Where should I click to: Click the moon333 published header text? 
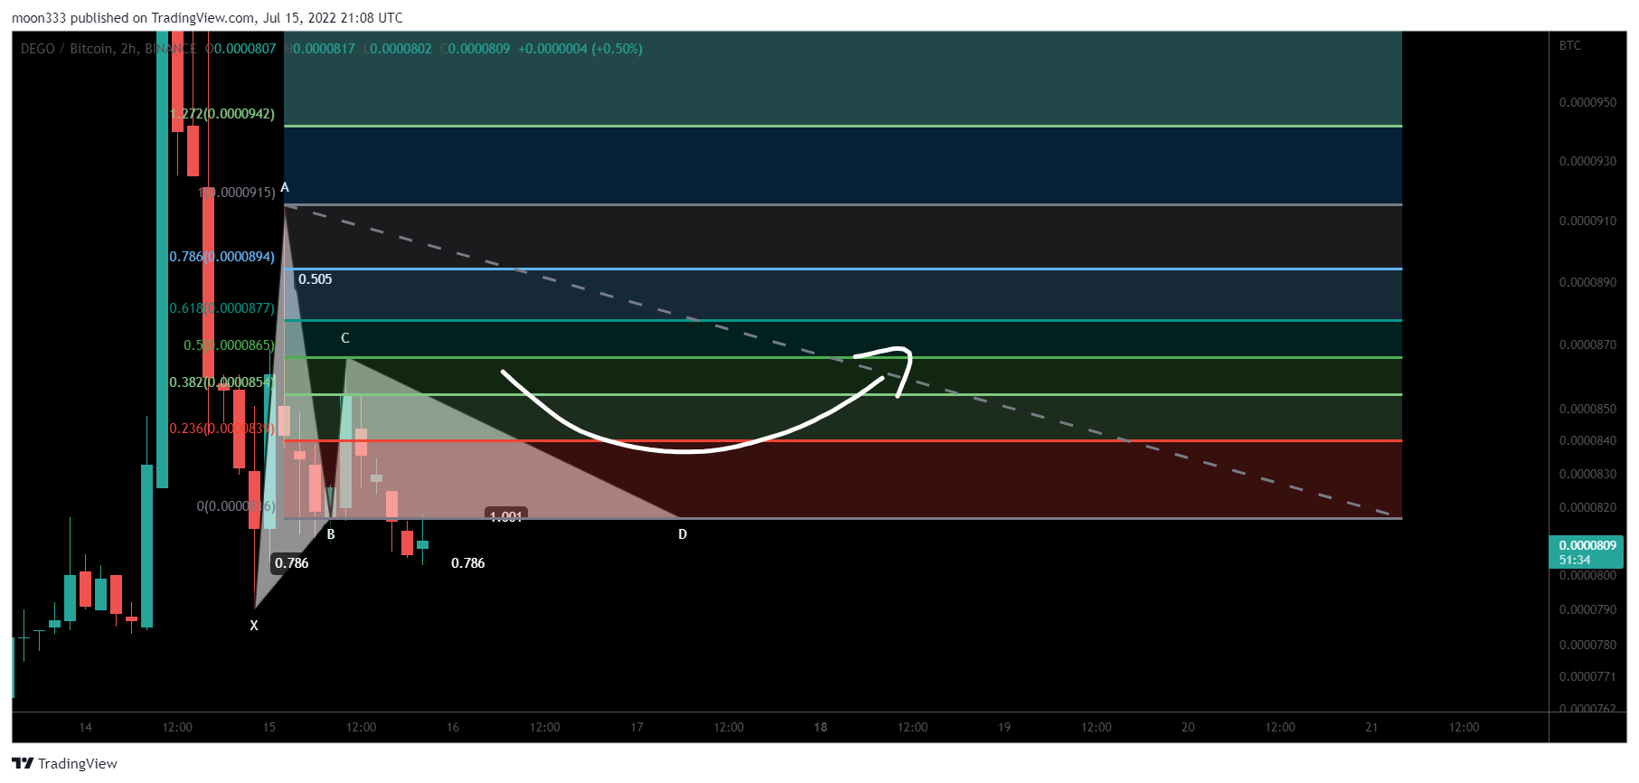207,17
